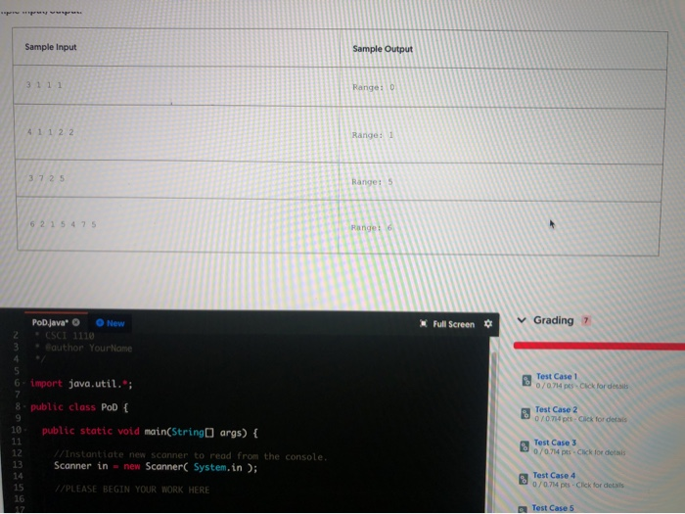Viewport: 685px width, 514px height.
Task: Click Test Case 2 status icon
Action: click(525, 413)
